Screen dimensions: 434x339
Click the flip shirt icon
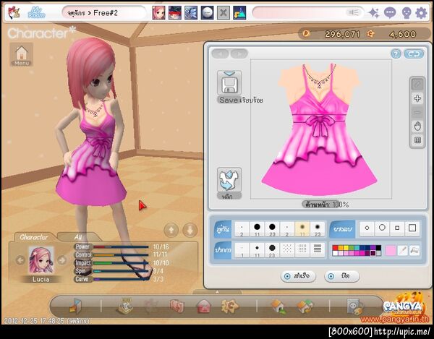click(x=229, y=180)
